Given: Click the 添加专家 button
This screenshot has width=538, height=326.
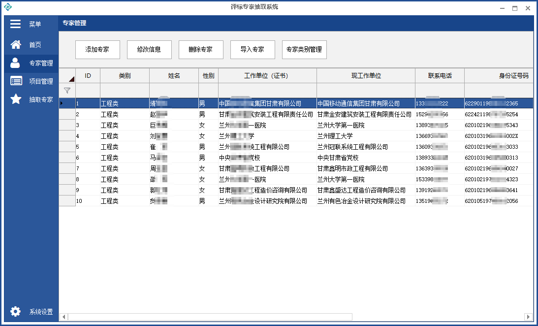Looking at the screenshot, I should point(97,49).
